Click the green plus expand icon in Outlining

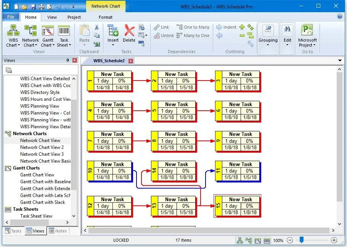coord(242,27)
